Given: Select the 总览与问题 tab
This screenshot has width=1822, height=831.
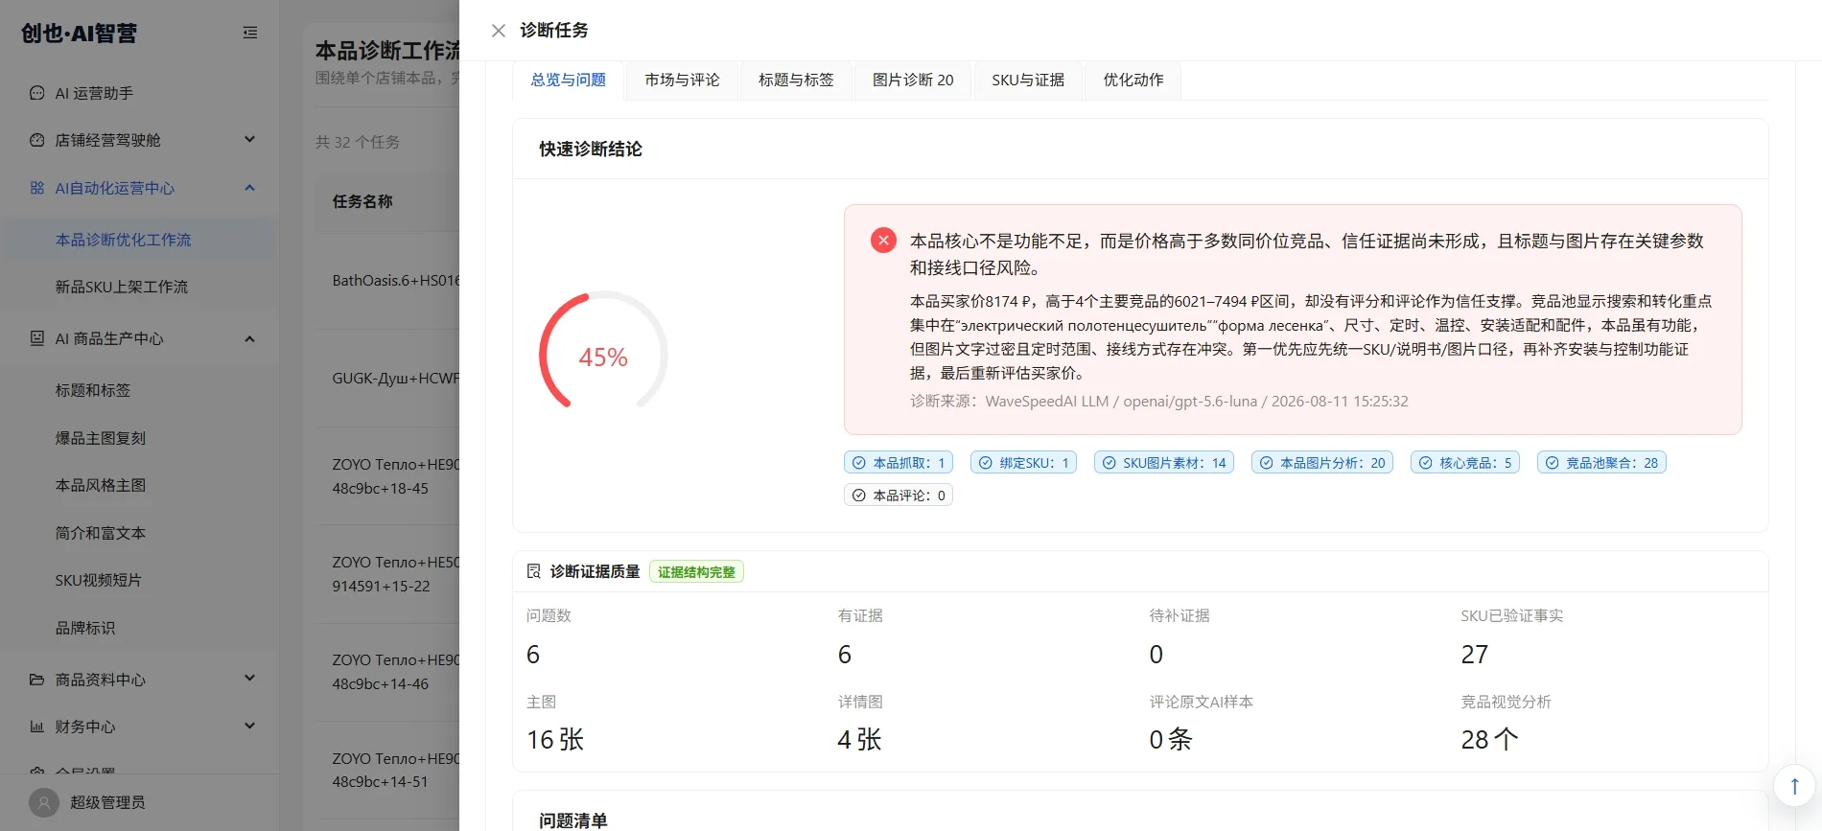Looking at the screenshot, I should click(568, 81).
